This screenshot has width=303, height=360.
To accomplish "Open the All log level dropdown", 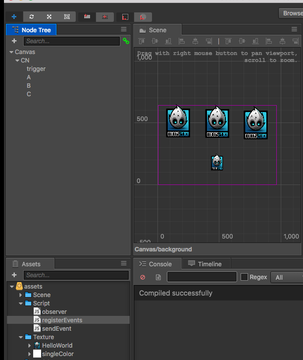I will click(x=287, y=277).
